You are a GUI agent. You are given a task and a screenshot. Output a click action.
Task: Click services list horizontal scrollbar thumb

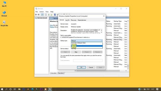click(x=98, y=71)
